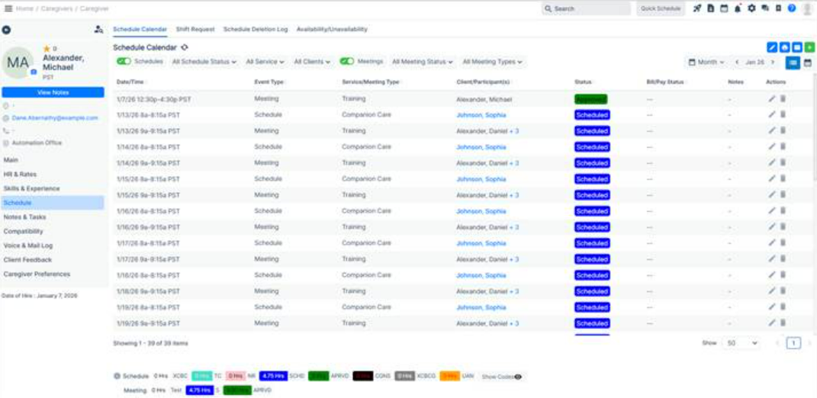The height and width of the screenshot is (398, 817).
Task: Click the rocket icon in top bar
Action: pos(697,8)
